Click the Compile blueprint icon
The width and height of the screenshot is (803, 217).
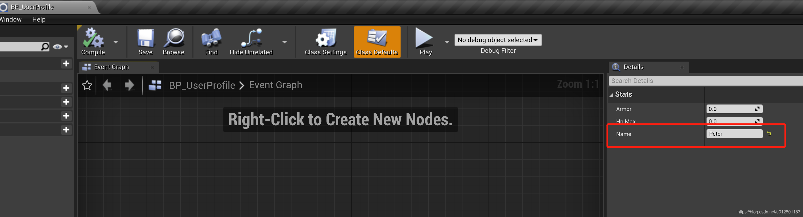(93, 42)
